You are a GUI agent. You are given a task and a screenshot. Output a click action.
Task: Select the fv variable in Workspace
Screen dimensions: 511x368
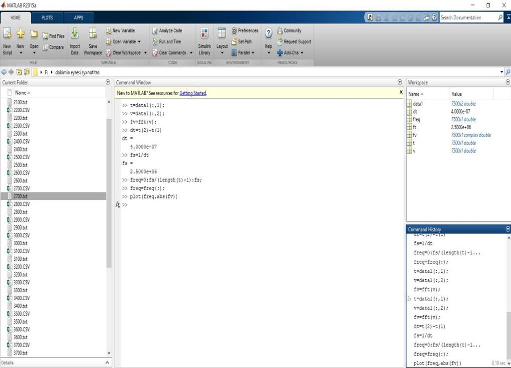(x=415, y=135)
